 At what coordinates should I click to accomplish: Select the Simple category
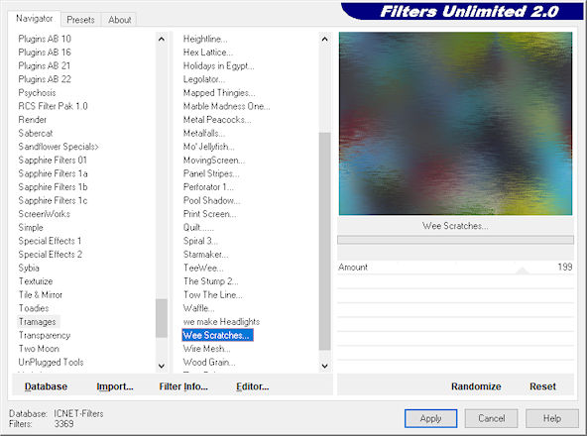click(31, 227)
